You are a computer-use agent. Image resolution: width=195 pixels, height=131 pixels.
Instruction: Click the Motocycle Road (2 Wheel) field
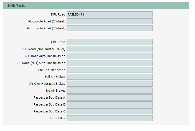click(109, 21)
